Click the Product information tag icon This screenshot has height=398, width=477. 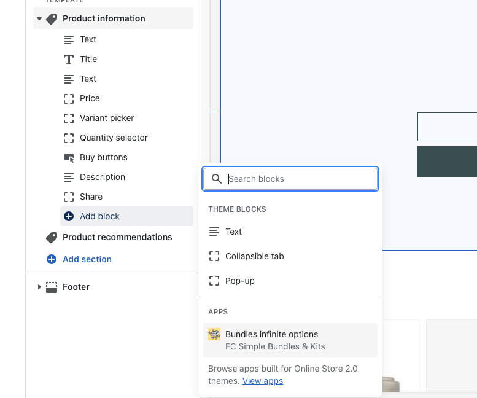[x=52, y=19]
